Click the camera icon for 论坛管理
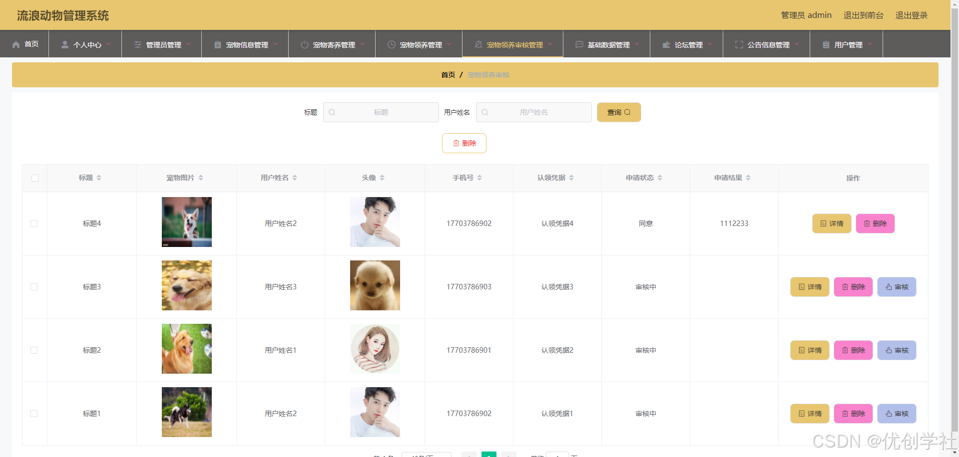 click(x=666, y=44)
